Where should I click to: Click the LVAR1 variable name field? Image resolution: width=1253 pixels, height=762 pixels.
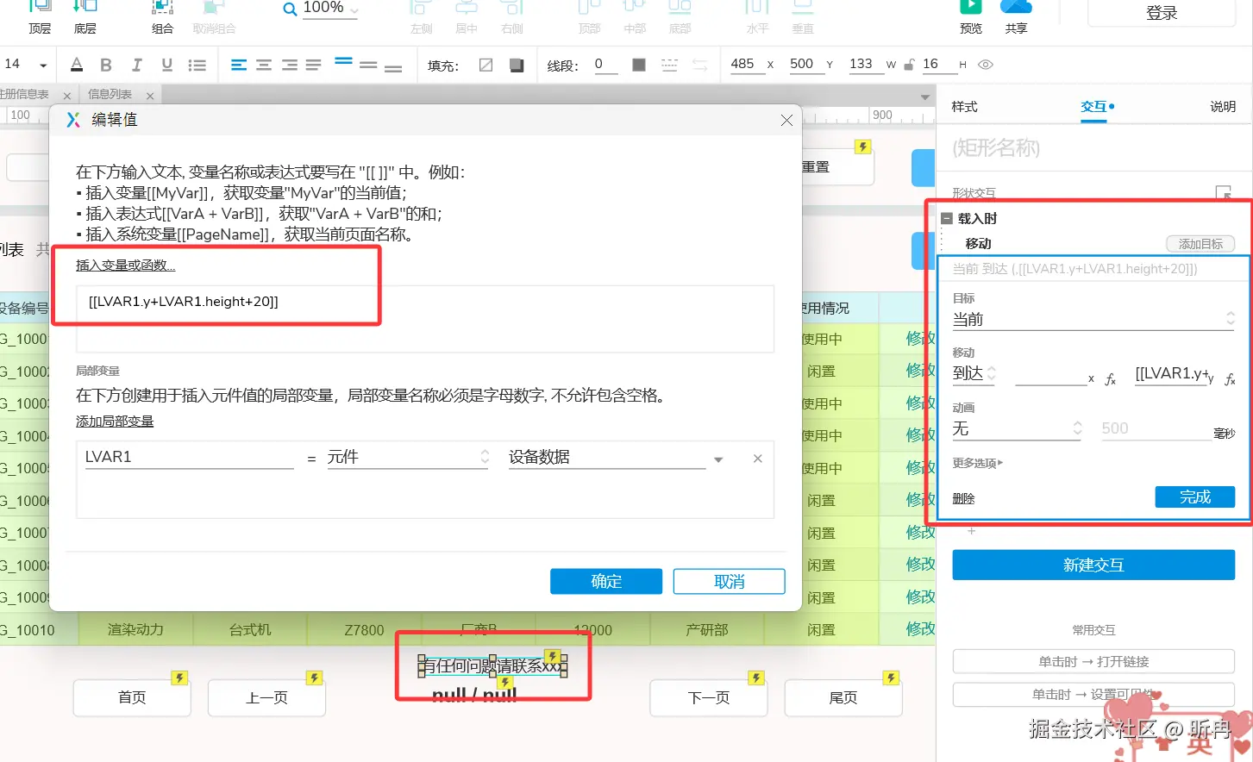click(189, 458)
